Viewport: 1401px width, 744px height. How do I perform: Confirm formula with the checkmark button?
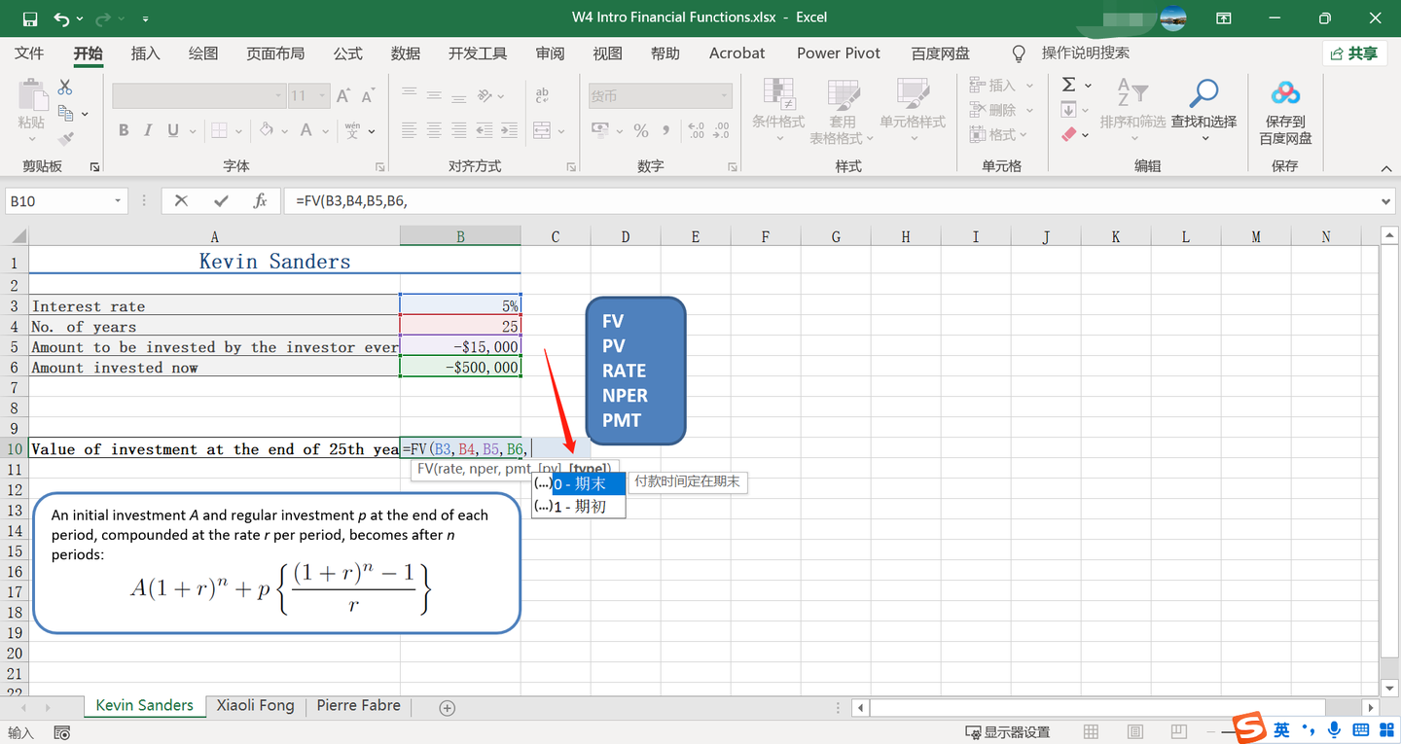(220, 200)
